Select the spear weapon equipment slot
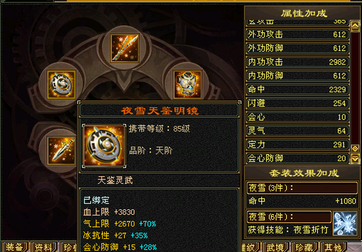This screenshot has width=362, height=252. coord(125,48)
